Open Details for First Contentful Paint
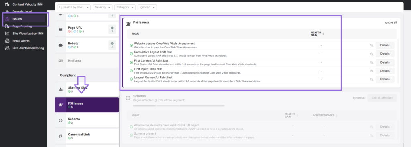This screenshot has height=147, width=411. [385, 62]
